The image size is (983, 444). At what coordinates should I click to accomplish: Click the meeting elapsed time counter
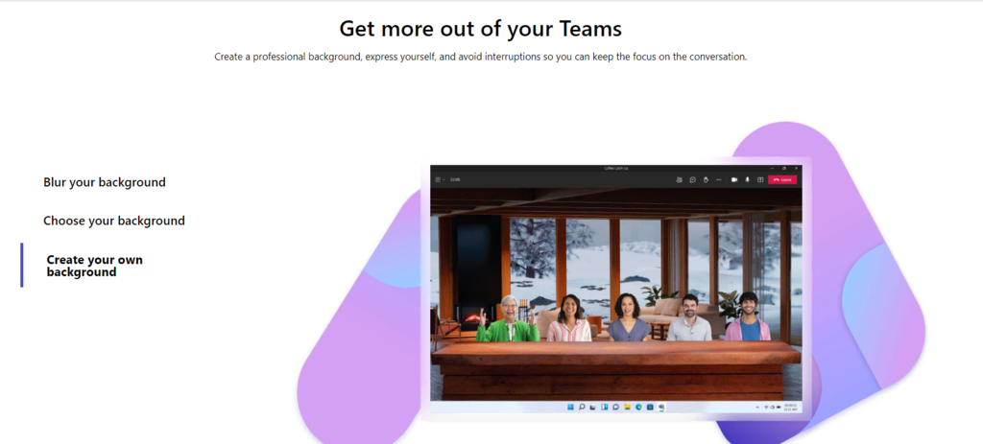(x=455, y=179)
